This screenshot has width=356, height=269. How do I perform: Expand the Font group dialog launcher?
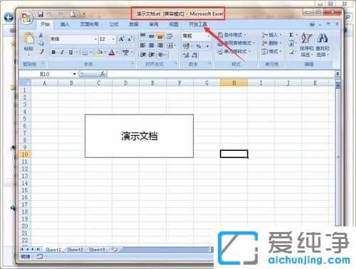(x=132, y=64)
